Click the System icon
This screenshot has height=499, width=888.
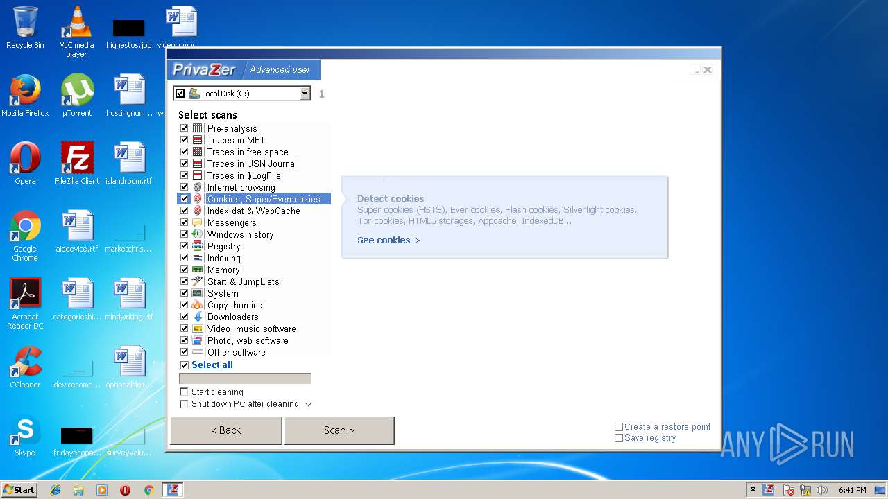click(198, 293)
